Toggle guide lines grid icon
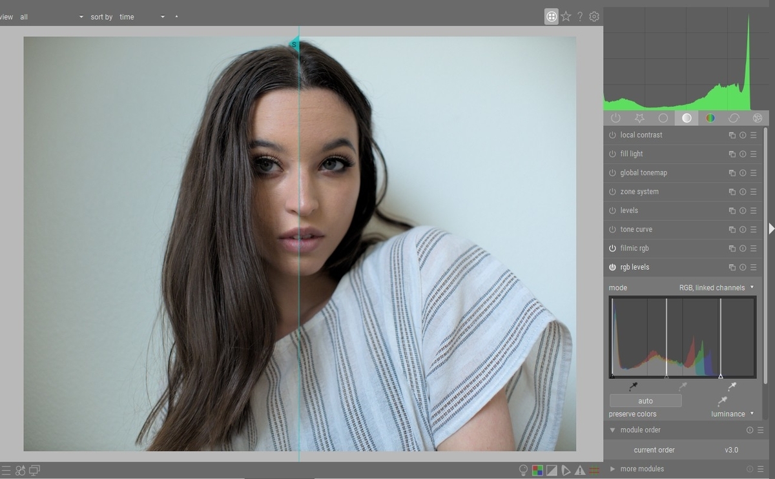Image resolution: width=775 pixels, height=479 pixels. [594, 471]
